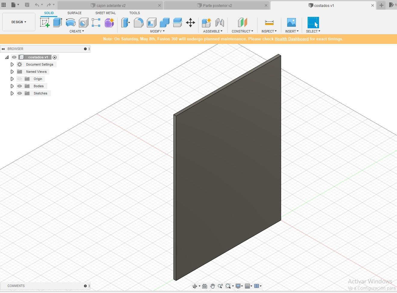Switch to the TOOLS tab
Screen dimensions: 397x293
pyautogui.click(x=135, y=13)
